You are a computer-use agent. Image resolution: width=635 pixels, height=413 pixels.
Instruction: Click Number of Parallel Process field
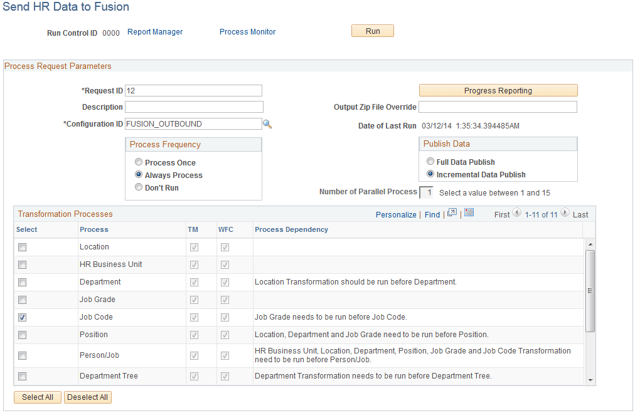click(x=426, y=192)
